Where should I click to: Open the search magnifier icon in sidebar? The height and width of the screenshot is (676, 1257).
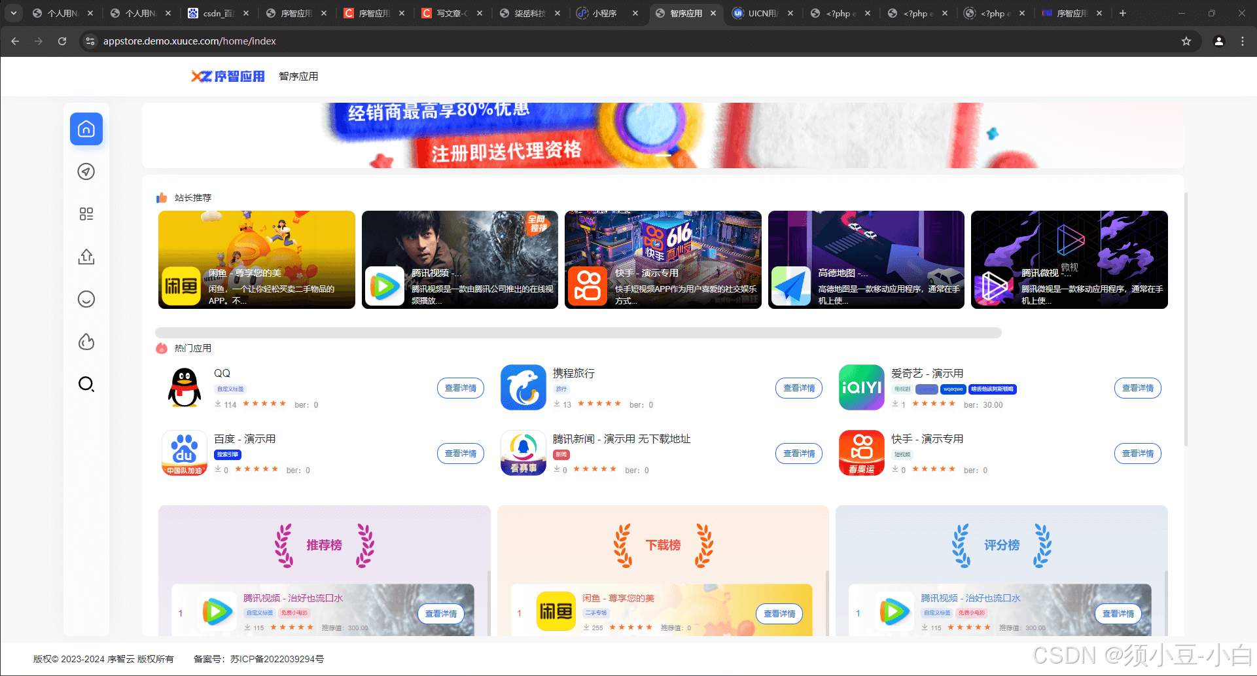coord(86,384)
